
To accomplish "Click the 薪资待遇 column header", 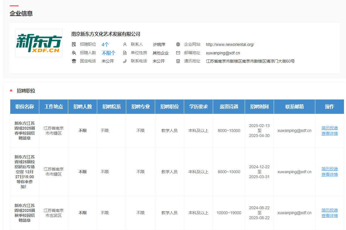I will pyautogui.click(x=229, y=107).
